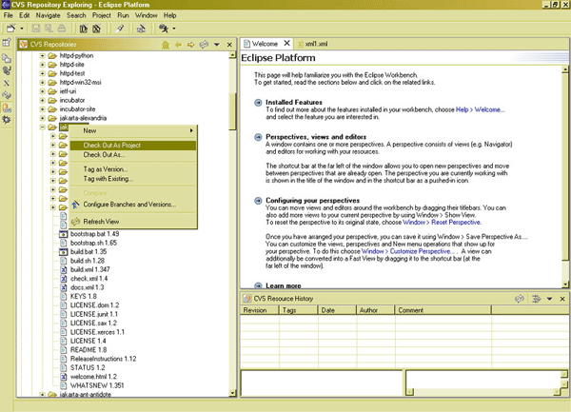This screenshot has width=571, height=412.
Task: Click the Tags column header
Action: (298, 310)
